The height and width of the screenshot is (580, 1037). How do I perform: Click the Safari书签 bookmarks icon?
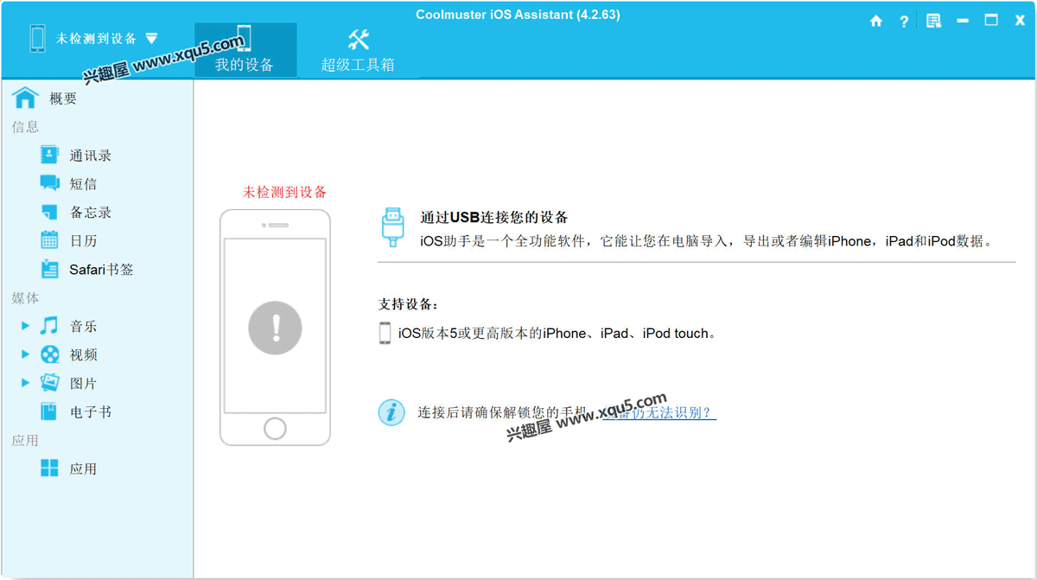click(49, 269)
